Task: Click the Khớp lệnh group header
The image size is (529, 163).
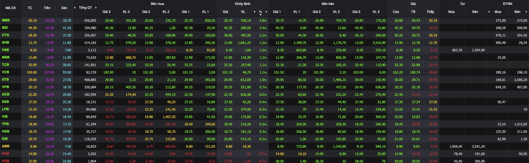Action: click(243, 4)
